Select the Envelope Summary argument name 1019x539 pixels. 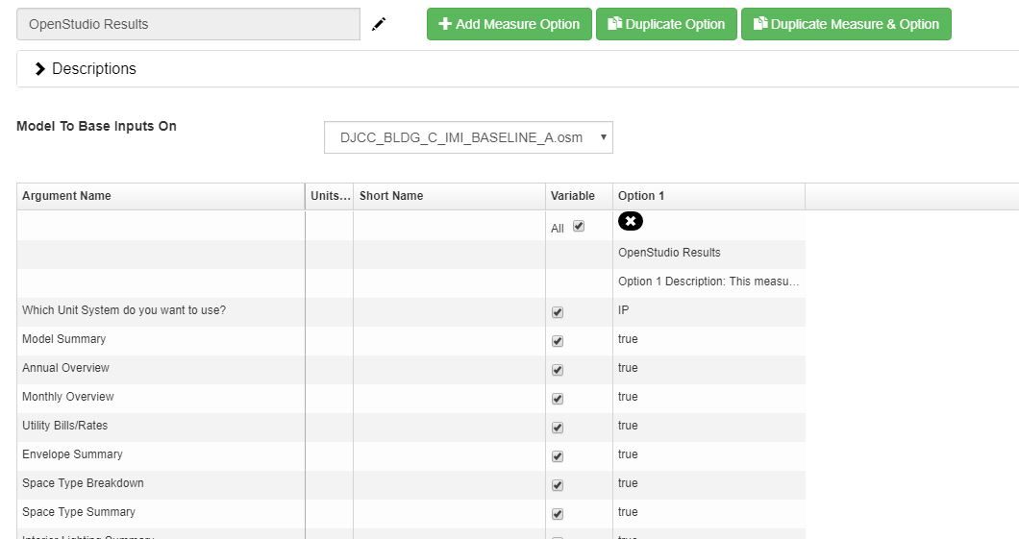pyautogui.click(x=72, y=454)
